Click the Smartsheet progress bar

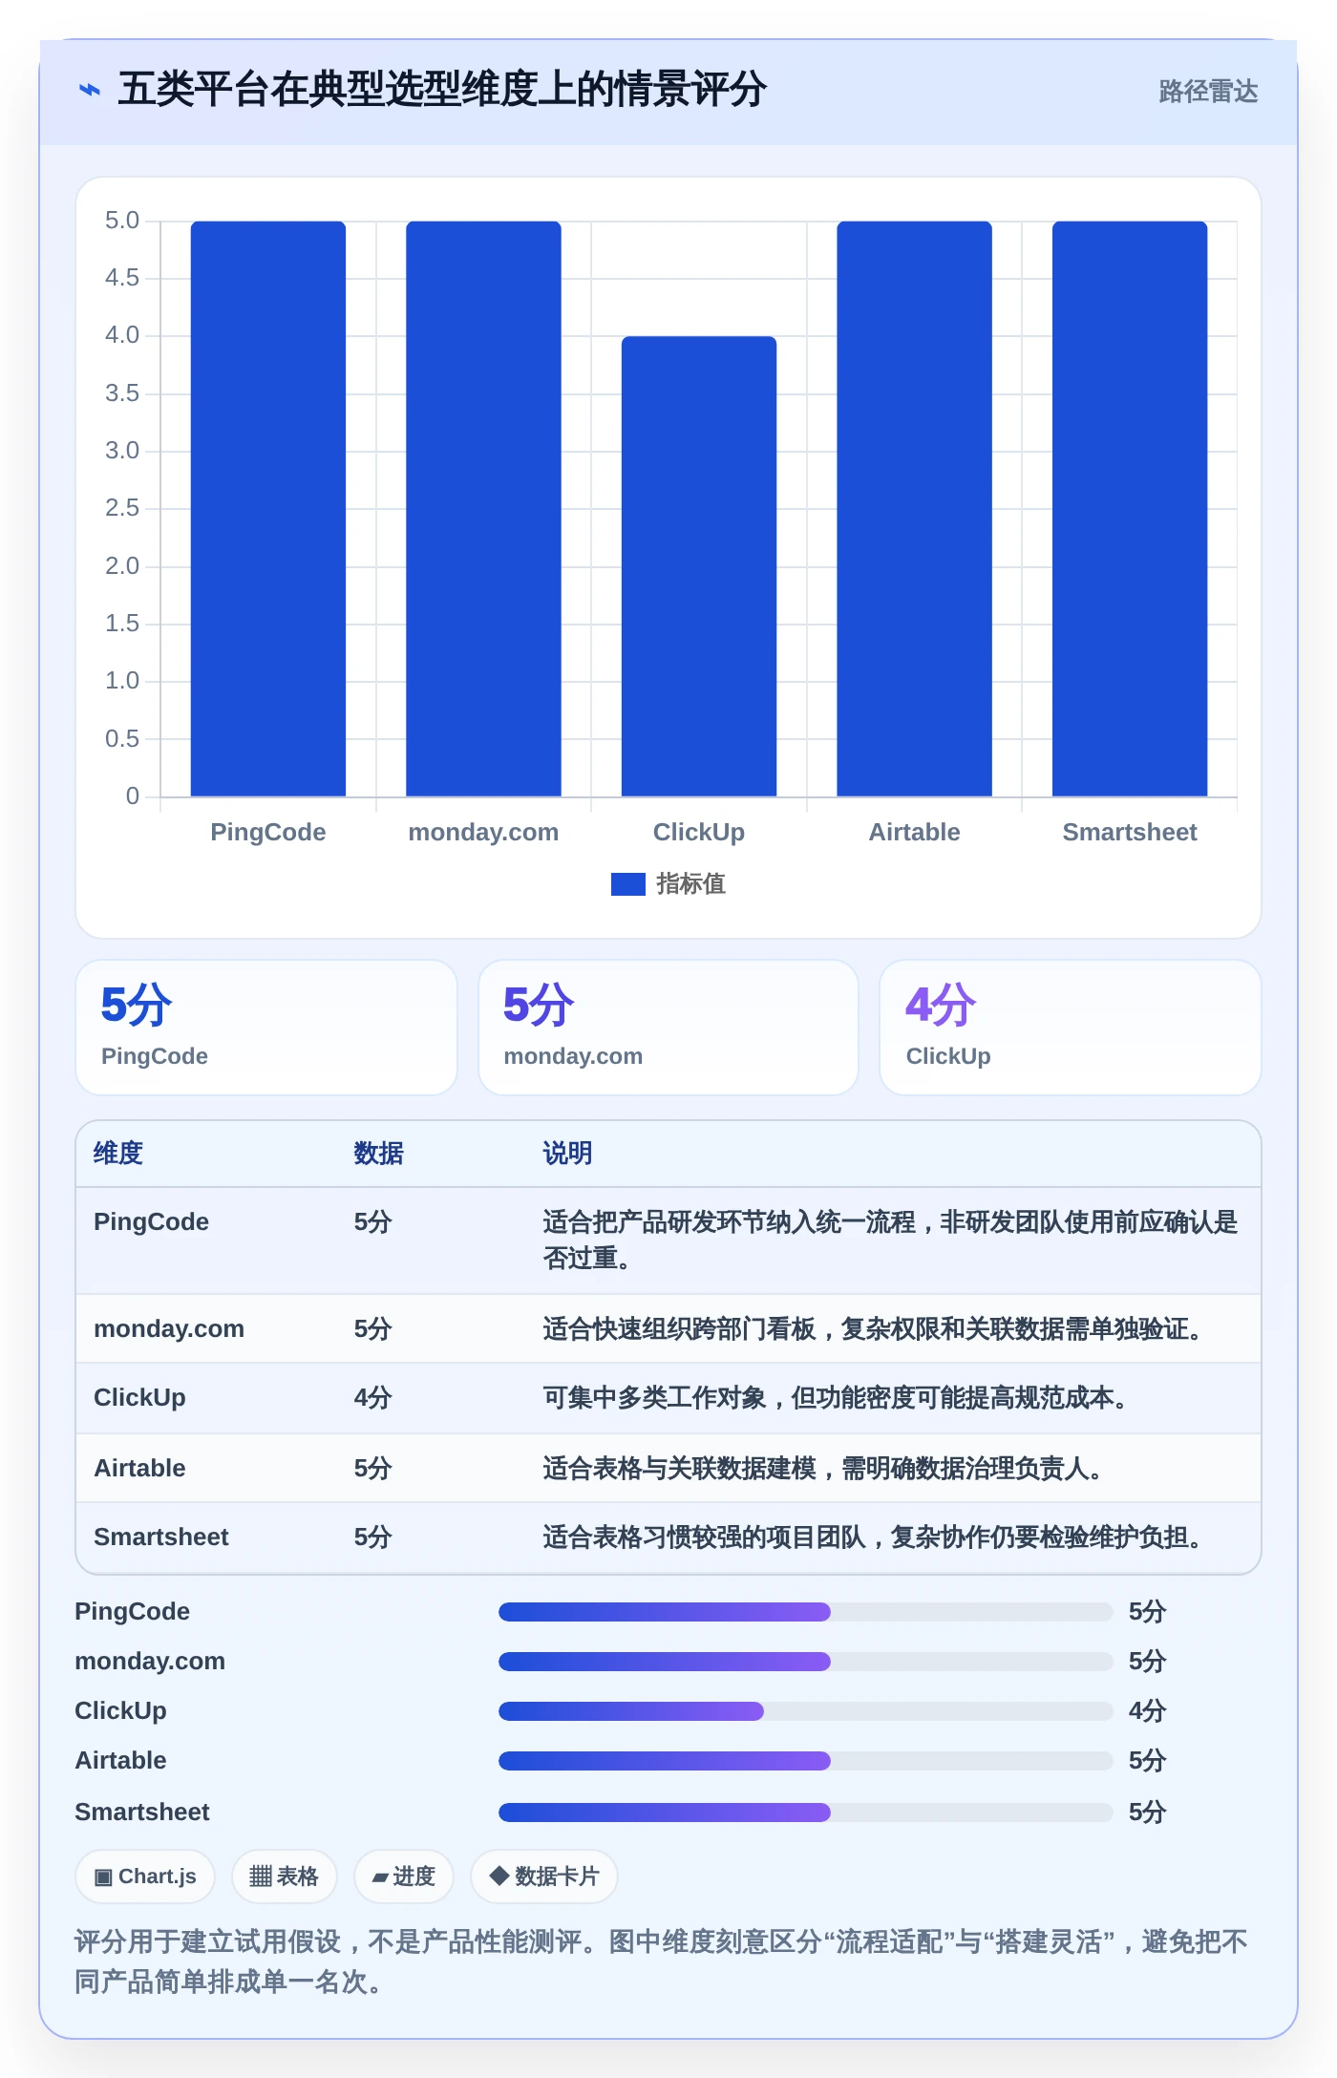click(806, 1813)
